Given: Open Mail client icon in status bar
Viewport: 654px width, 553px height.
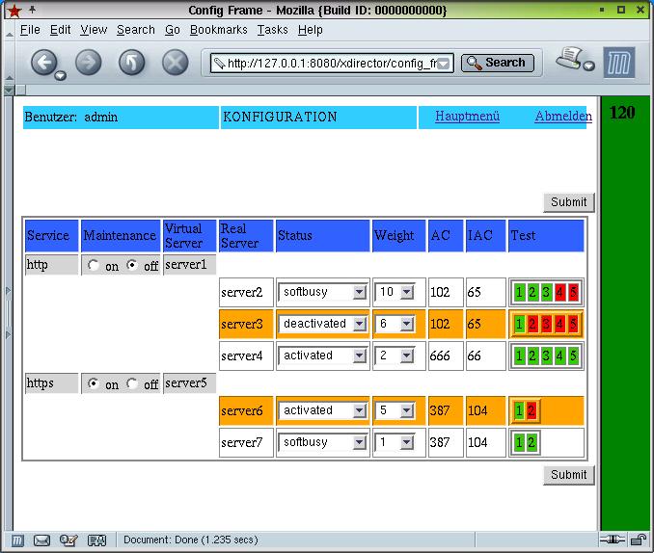Looking at the screenshot, I should pos(41,540).
